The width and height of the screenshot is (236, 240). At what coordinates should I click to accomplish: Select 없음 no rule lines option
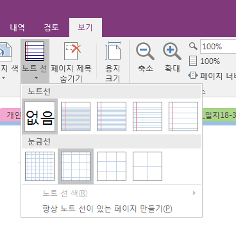40,116
